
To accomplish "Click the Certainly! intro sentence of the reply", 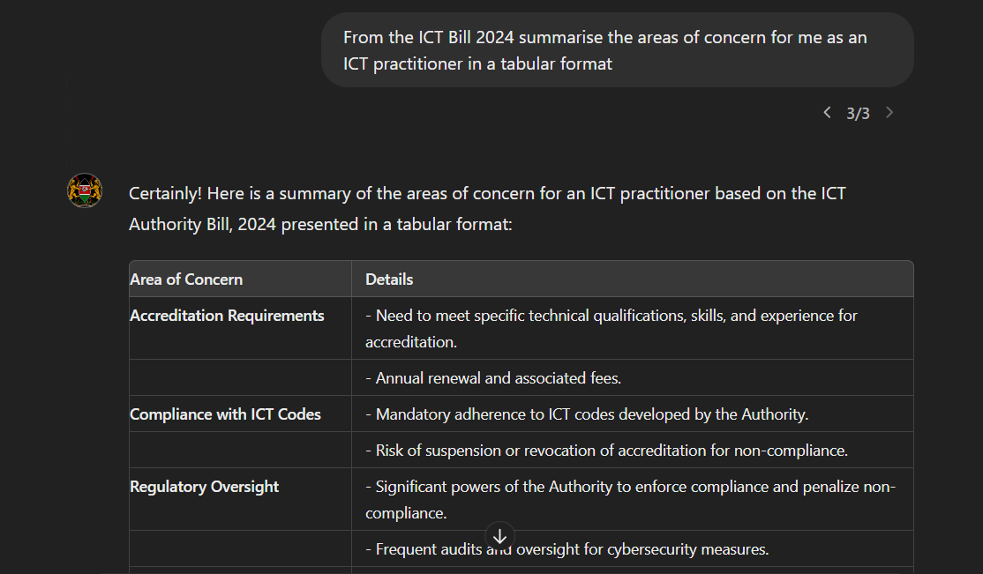I will pos(487,209).
